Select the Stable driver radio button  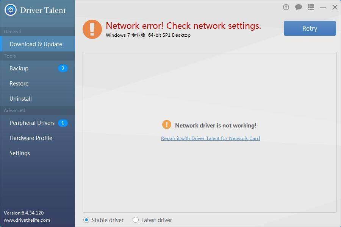(x=86, y=220)
